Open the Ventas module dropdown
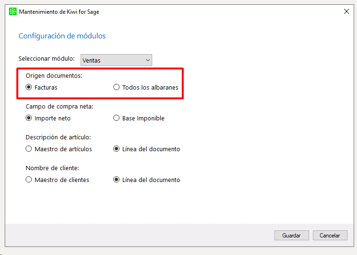The width and height of the screenshot is (357, 255). point(116,60)
